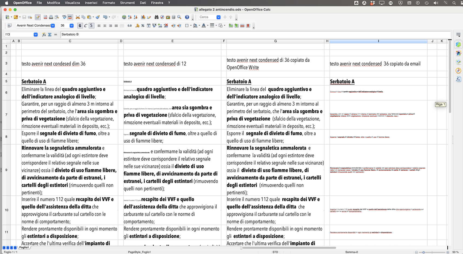Toggle AutoSpellcheck ABC icon

[x=70, y=17]
